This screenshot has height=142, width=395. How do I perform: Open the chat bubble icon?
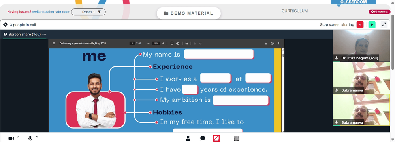coord(203,138)
